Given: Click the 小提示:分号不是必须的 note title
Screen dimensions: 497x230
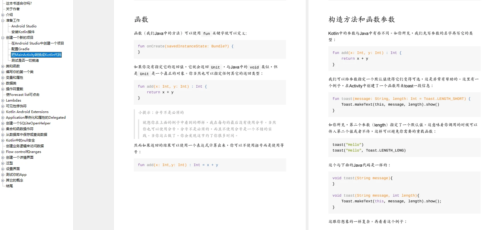Looking at the screenshot, I should [x=161, y=112].
